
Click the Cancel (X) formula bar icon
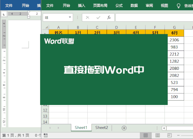click(88, 17)
